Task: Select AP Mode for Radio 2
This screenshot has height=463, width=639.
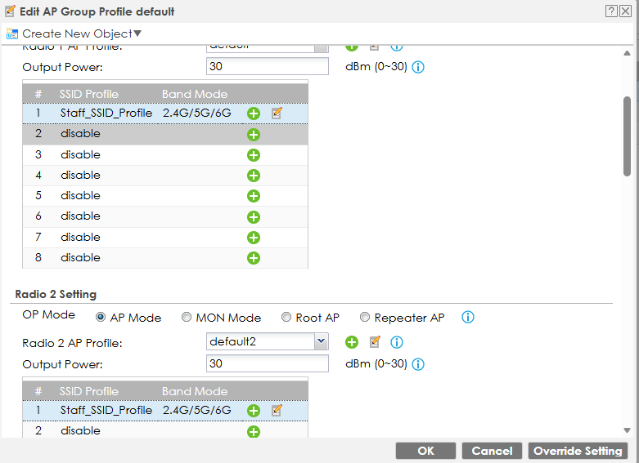Action: [x=101, y=317]
